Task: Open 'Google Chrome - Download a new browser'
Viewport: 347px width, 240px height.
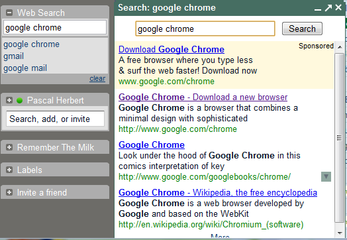Action: tap(203, 97)
